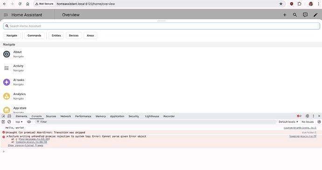Viewport: 322px width, 170px height.
Task: Switch to the Elements tab
Action: click(21, 116)
